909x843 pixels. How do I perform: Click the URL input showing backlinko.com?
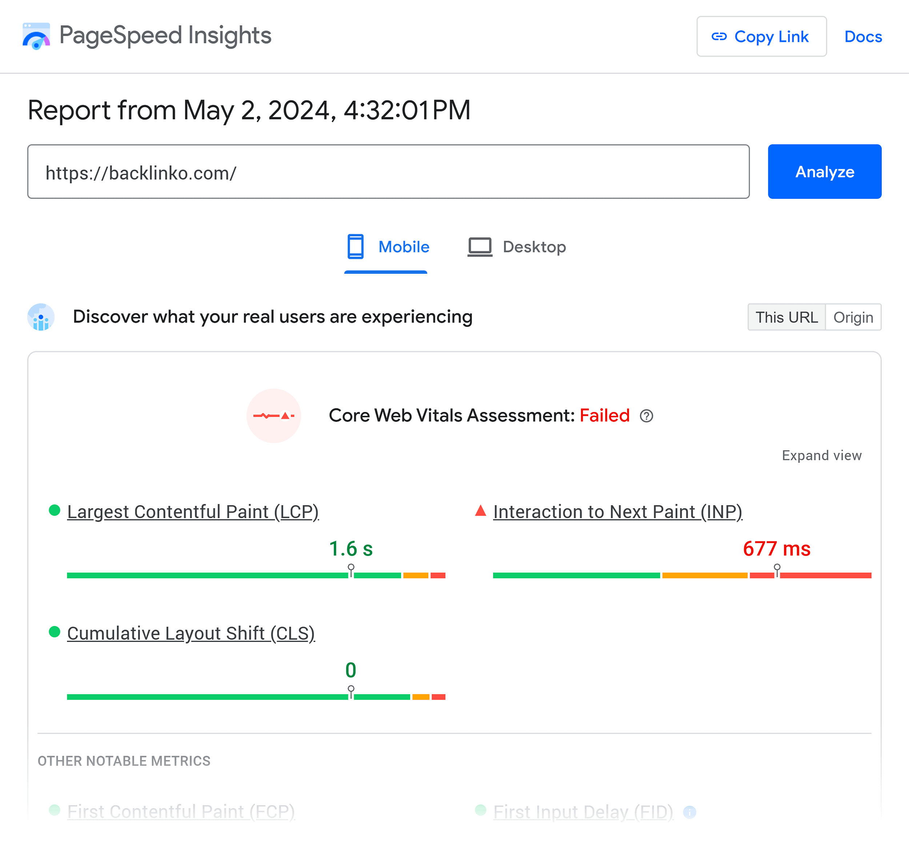coord(388,172)
